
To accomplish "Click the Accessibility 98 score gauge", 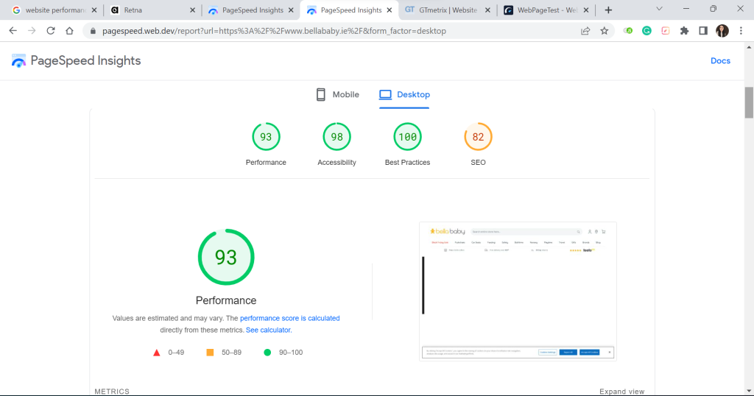I will [x=337, y=137].
